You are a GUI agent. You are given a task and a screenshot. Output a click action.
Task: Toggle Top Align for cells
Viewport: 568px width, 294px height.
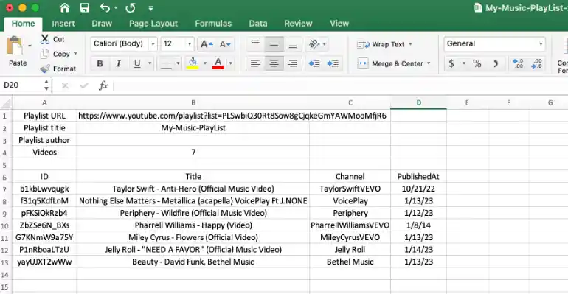tap(255, 44)
